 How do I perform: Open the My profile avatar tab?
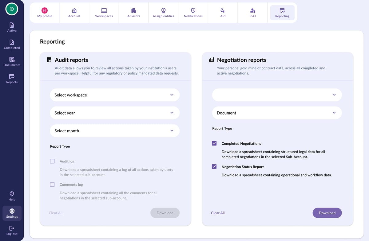click(45, 13)
